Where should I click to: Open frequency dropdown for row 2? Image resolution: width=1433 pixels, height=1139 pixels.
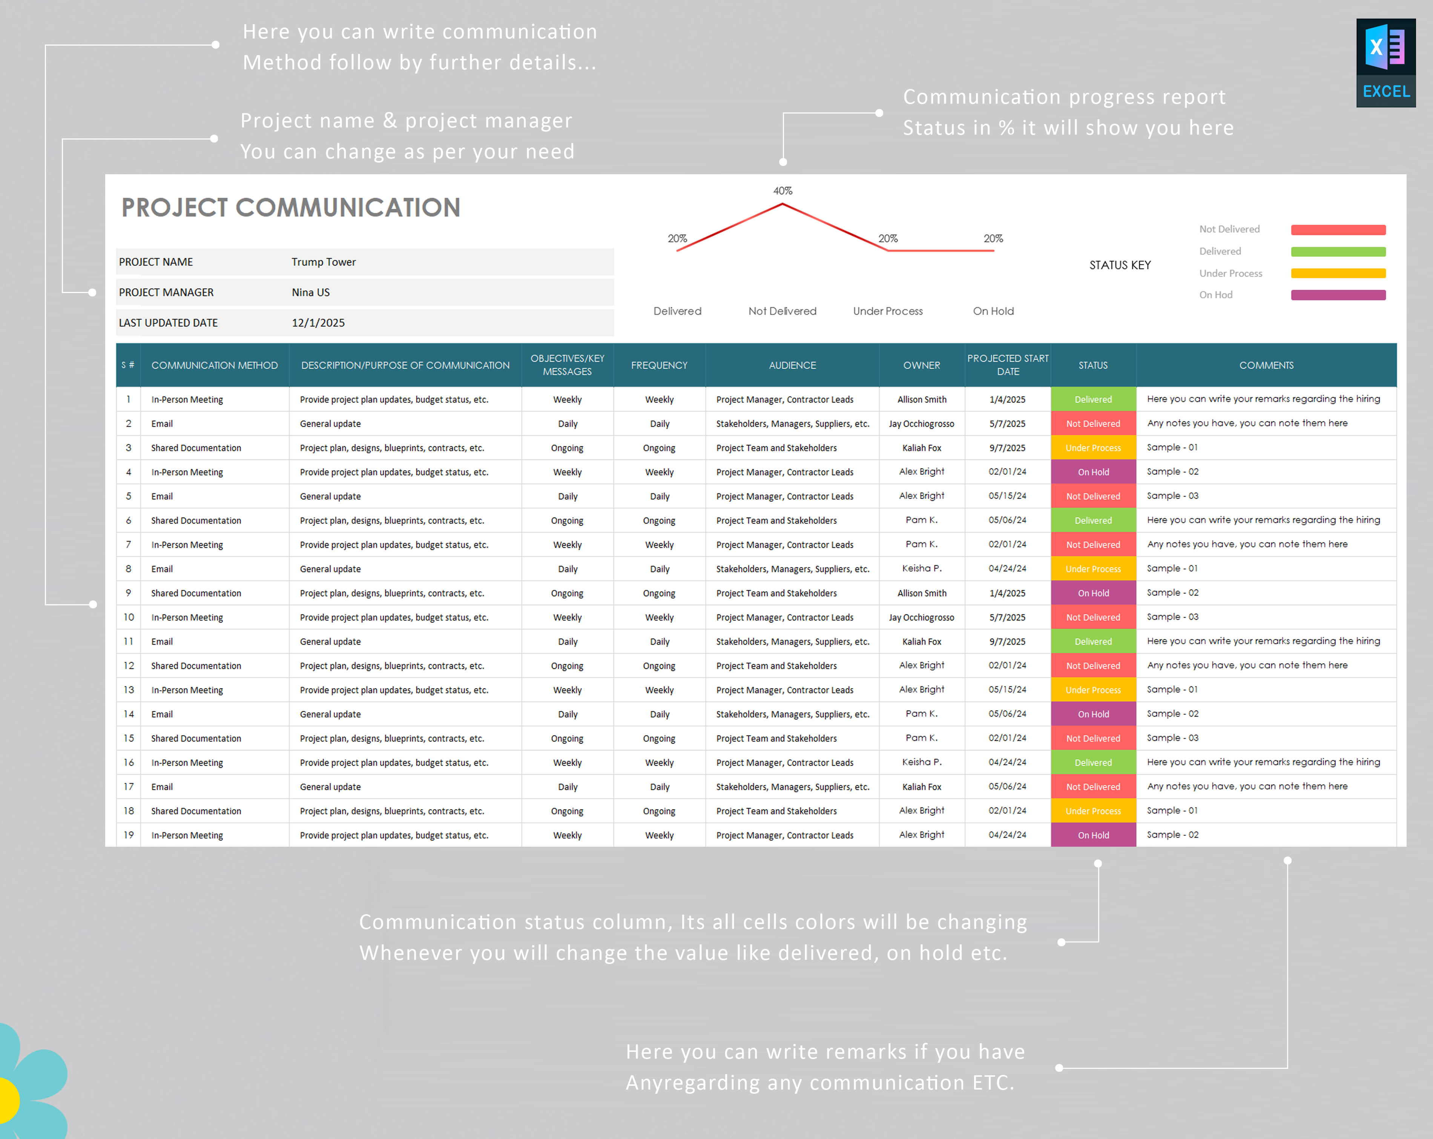pos(659,424)
